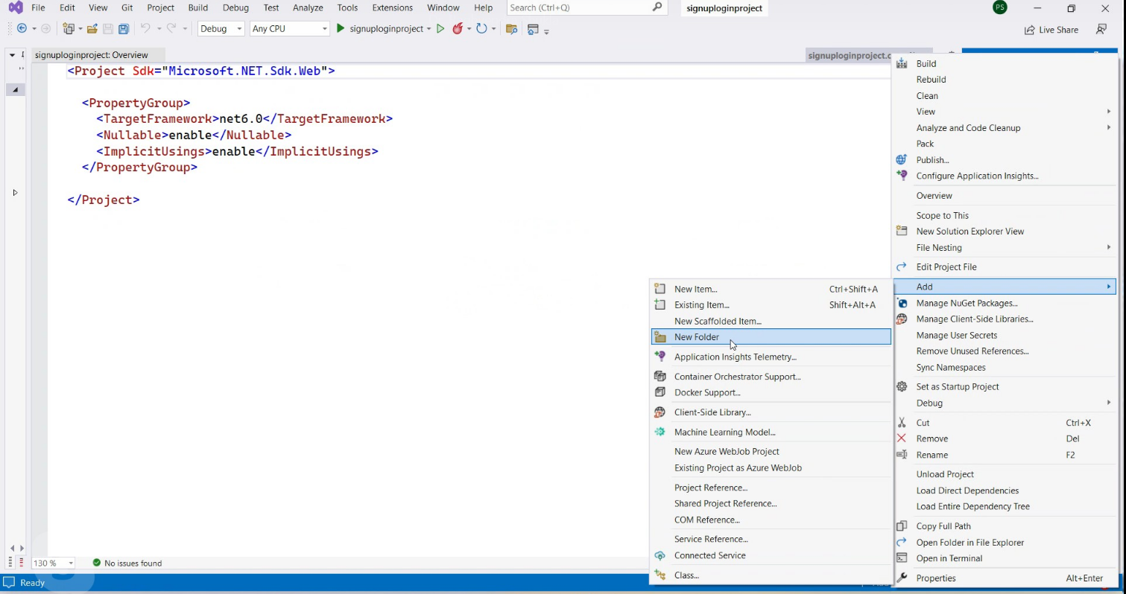The image size is (1126, 594).
Task: Click Start Without Debugging outline play icon
Action: tap(440, 28)
